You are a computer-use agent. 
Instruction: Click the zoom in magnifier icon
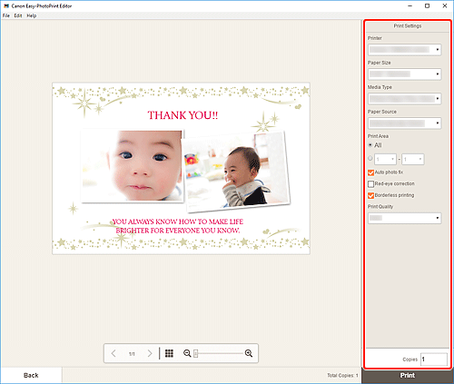click(249, 353)
